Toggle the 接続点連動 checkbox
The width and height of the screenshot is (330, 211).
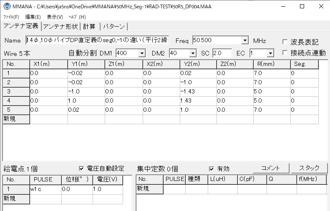click(285, 53)
